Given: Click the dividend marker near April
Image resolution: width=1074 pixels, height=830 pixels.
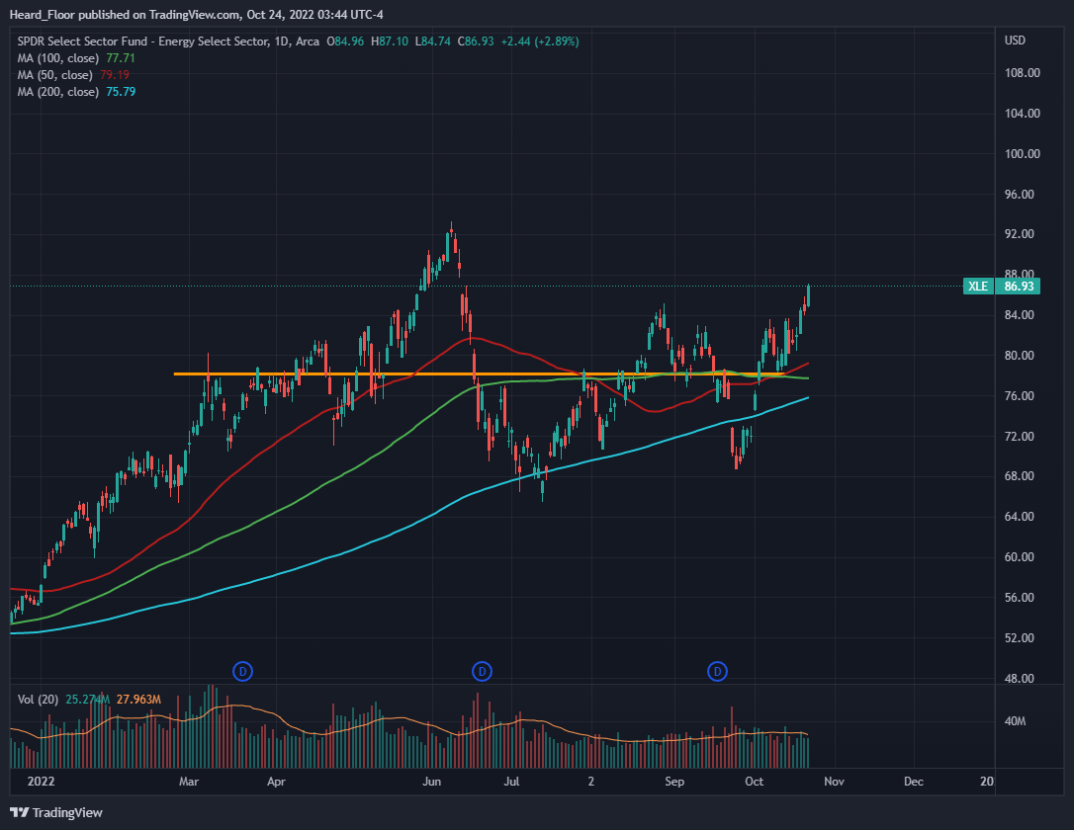Looking at the screenshot, I should pos(243,671).
